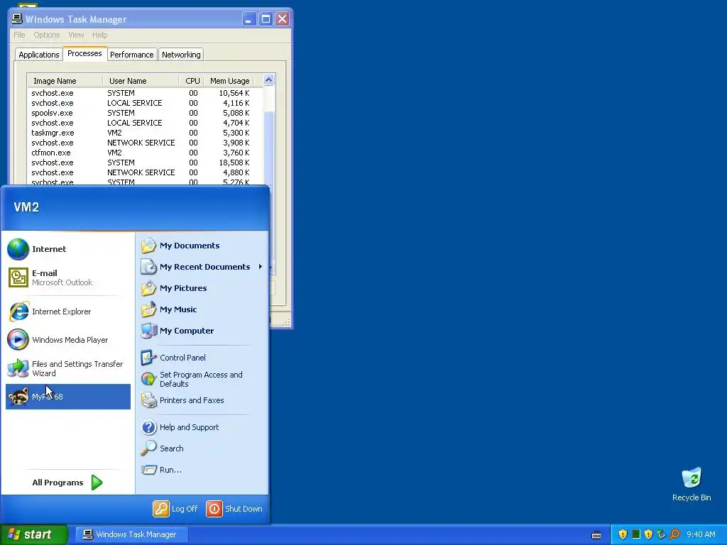The width and height of the screenshot is (727, 545).
Task: Open the Options menu in Task Manager
Action: tap(46, 35)
